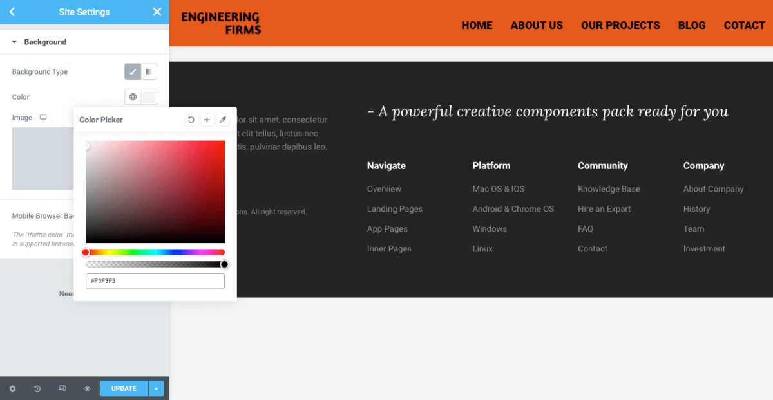Add current color to global colors
The height and width of the screenshot is (400, 773).
pyautogui.click(x=207, y=120)
